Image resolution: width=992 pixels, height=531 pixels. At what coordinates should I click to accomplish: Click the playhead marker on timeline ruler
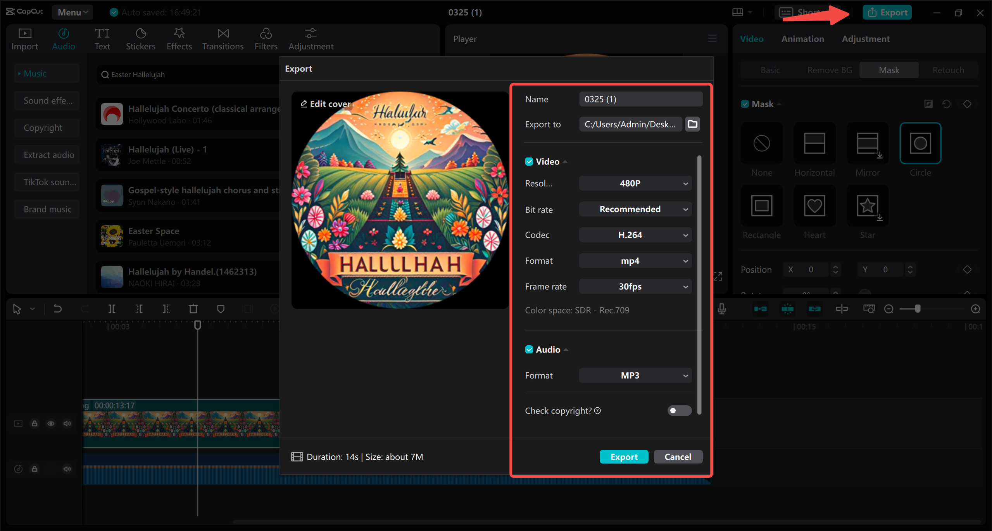tap(197, 325)
